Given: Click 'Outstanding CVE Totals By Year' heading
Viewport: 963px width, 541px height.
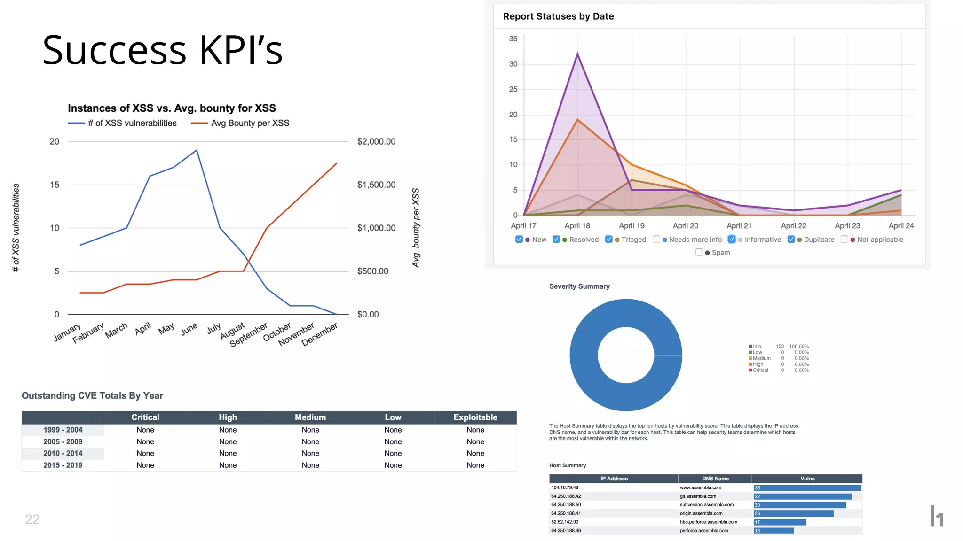Looking at the screenshot, I should 92,396.
